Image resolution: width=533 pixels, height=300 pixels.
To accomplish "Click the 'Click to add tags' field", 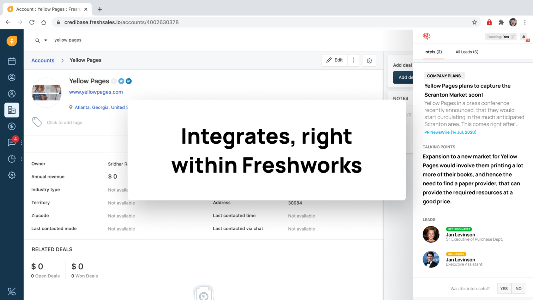I will pyautogui.click(x=64, y=122).
